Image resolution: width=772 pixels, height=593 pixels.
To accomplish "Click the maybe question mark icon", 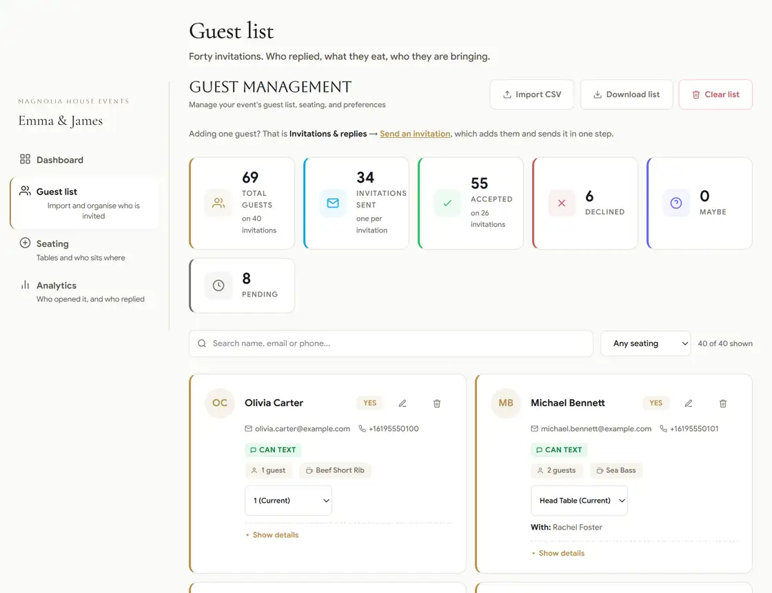I will coord(676,203).
